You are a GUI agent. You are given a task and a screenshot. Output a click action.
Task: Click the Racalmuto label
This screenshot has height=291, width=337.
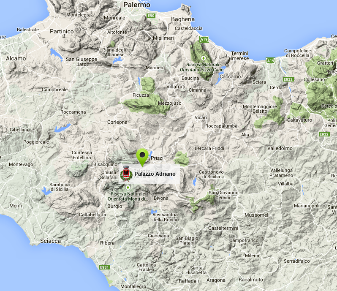point(251,280)
